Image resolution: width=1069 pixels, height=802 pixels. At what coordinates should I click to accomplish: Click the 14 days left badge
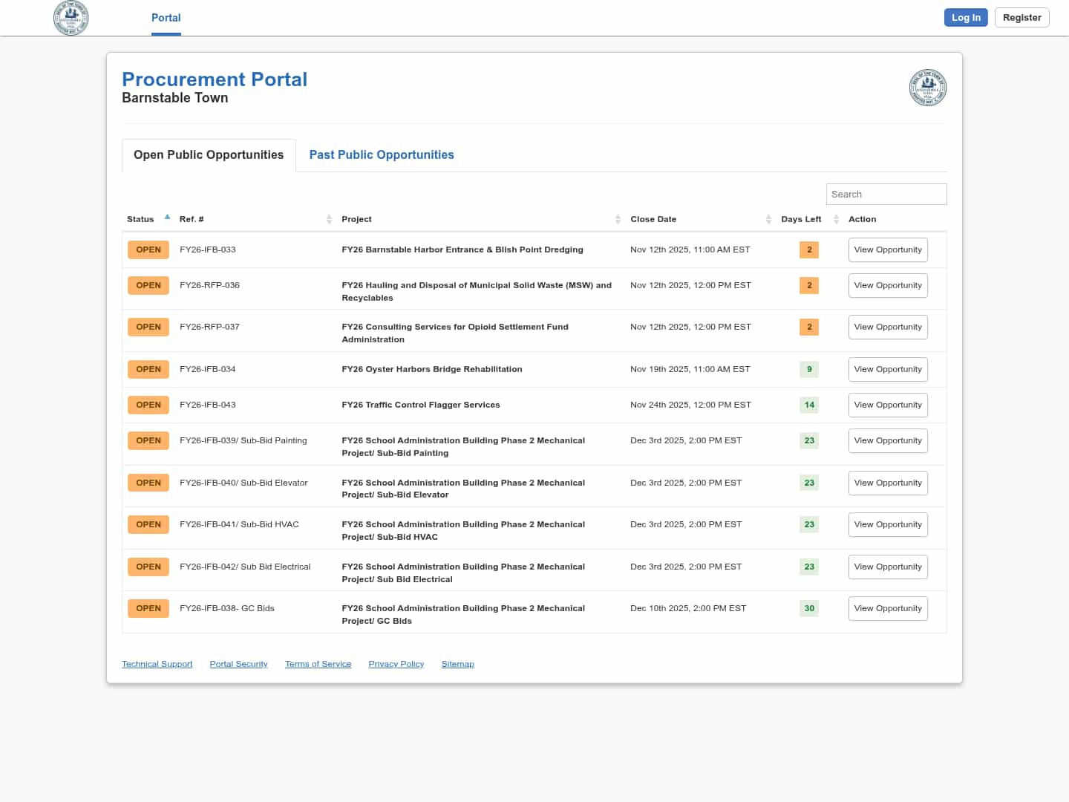tap(809, 405)
